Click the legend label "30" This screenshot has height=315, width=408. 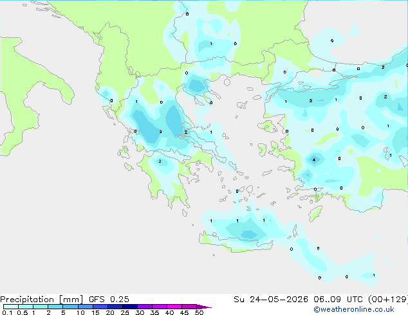coord(140,312)
